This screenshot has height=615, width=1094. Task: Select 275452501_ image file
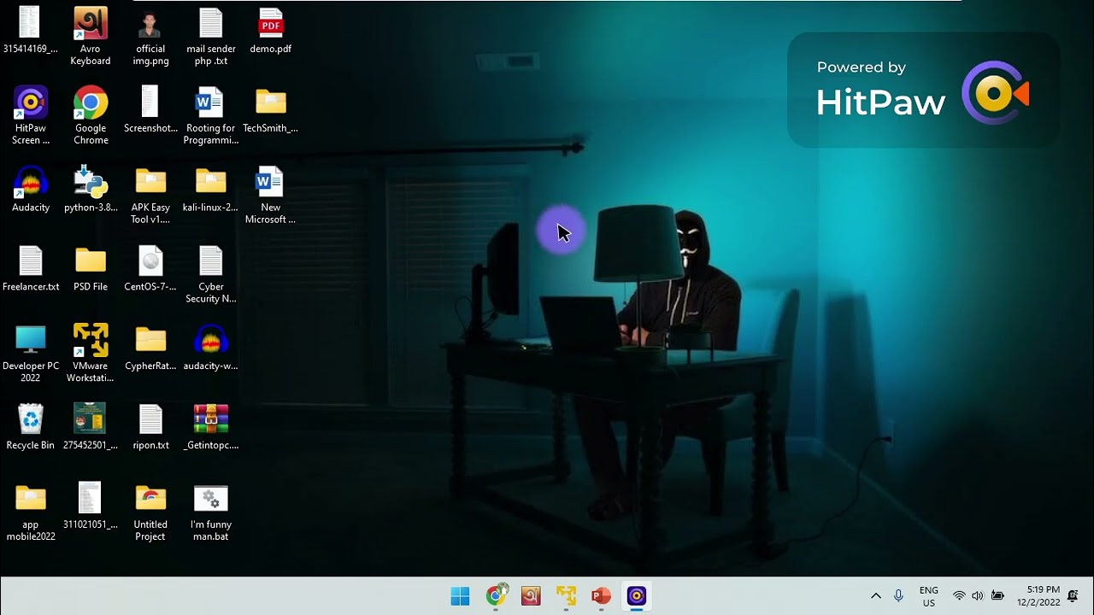pyautogui.click(x=91, y=426)
